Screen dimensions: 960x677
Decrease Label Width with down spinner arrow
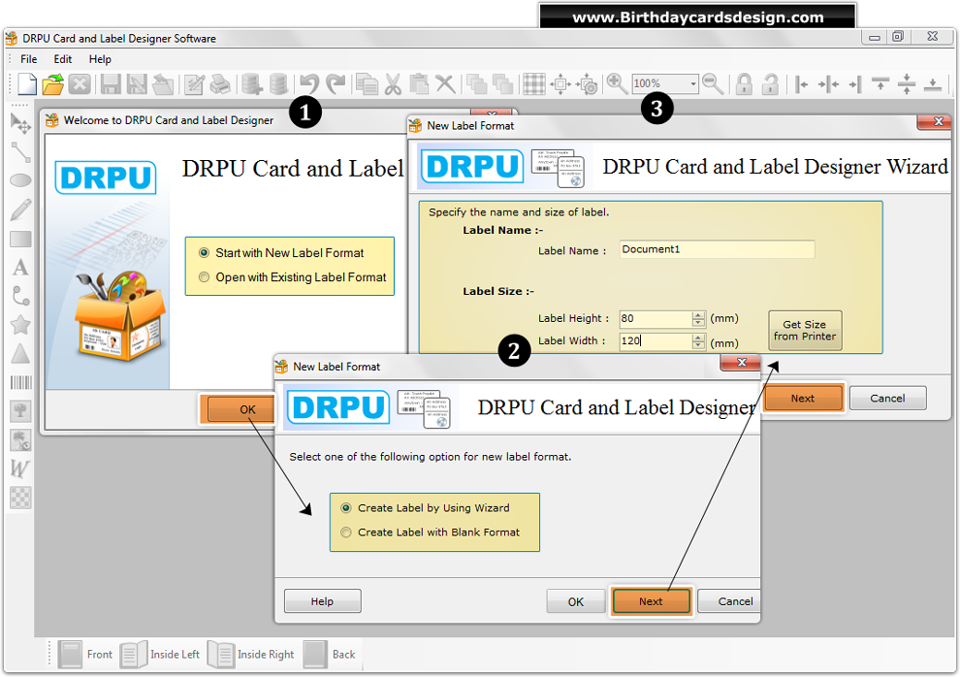(x=698, y=345)
